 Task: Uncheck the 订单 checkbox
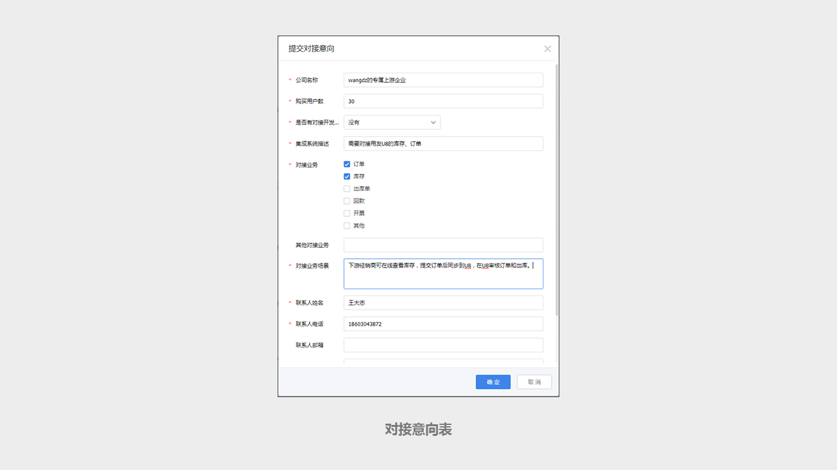[x=347, y=164]
